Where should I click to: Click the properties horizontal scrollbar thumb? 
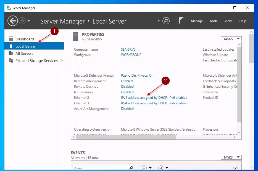tap(126, 137)
